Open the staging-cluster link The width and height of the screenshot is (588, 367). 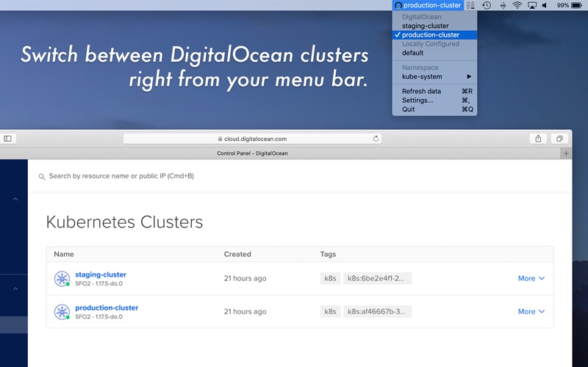pyautogui.click(x=101, y=275)
